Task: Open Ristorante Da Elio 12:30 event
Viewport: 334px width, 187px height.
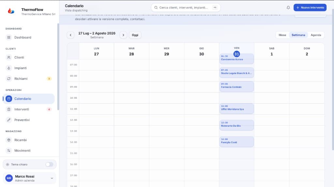Action: [237, 125]
